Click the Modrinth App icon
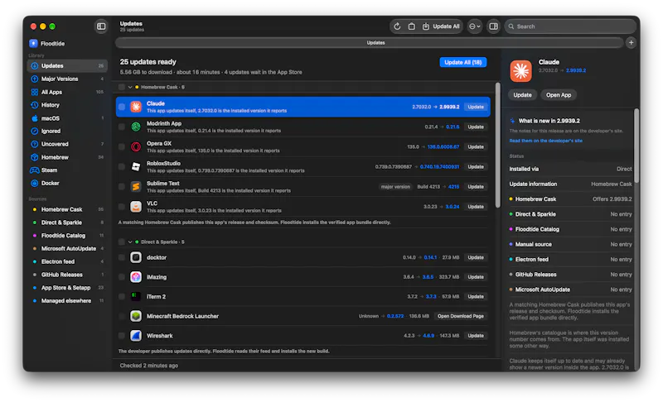This screenshot has height=402, width=663. pyautogui.click(x=136, y=127)
